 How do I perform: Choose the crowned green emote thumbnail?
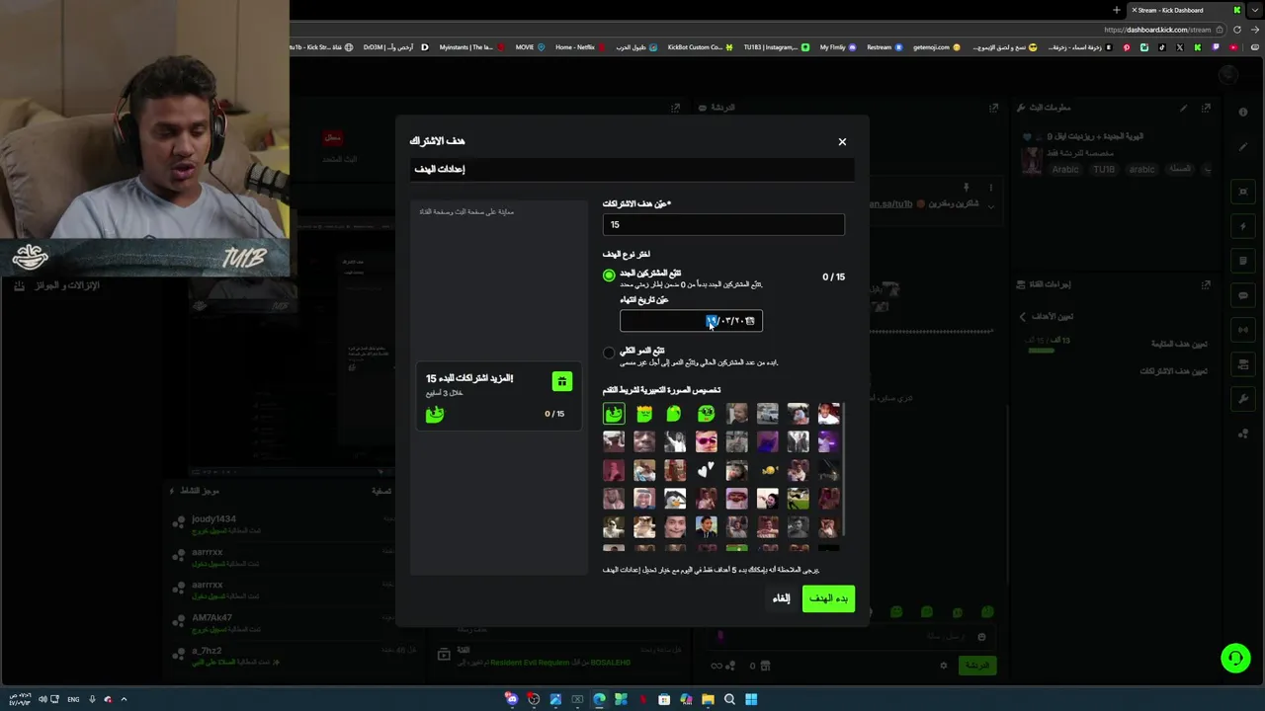click(x=644, y=414)
